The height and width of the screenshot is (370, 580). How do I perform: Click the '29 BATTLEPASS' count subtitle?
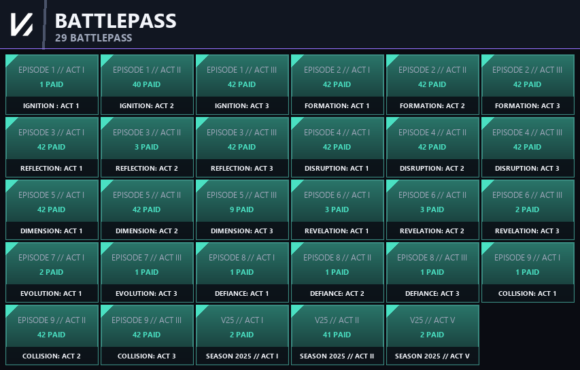(x=94, y=37)
